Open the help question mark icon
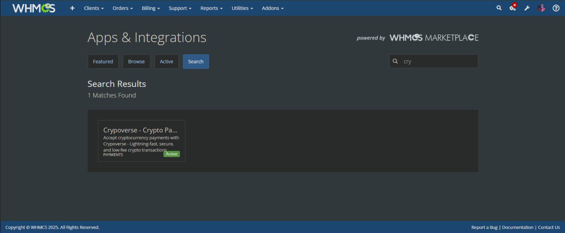Screen dimensions: 565x233 [556, 8]
